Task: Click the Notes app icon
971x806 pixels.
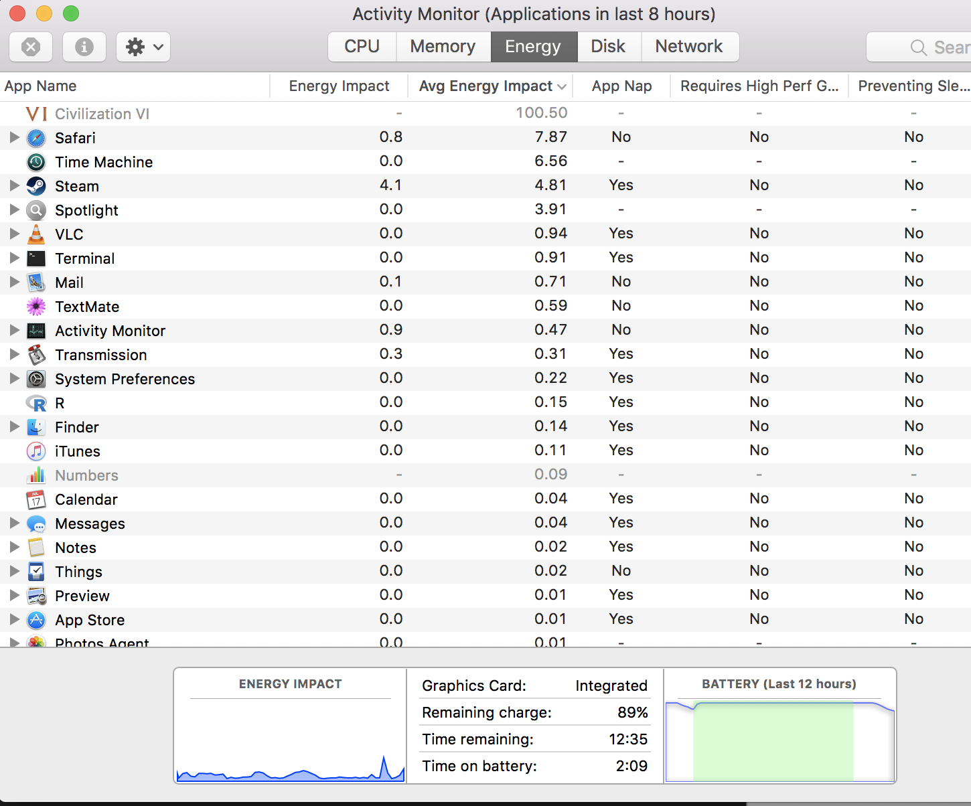Action: (x=36, y=548)
